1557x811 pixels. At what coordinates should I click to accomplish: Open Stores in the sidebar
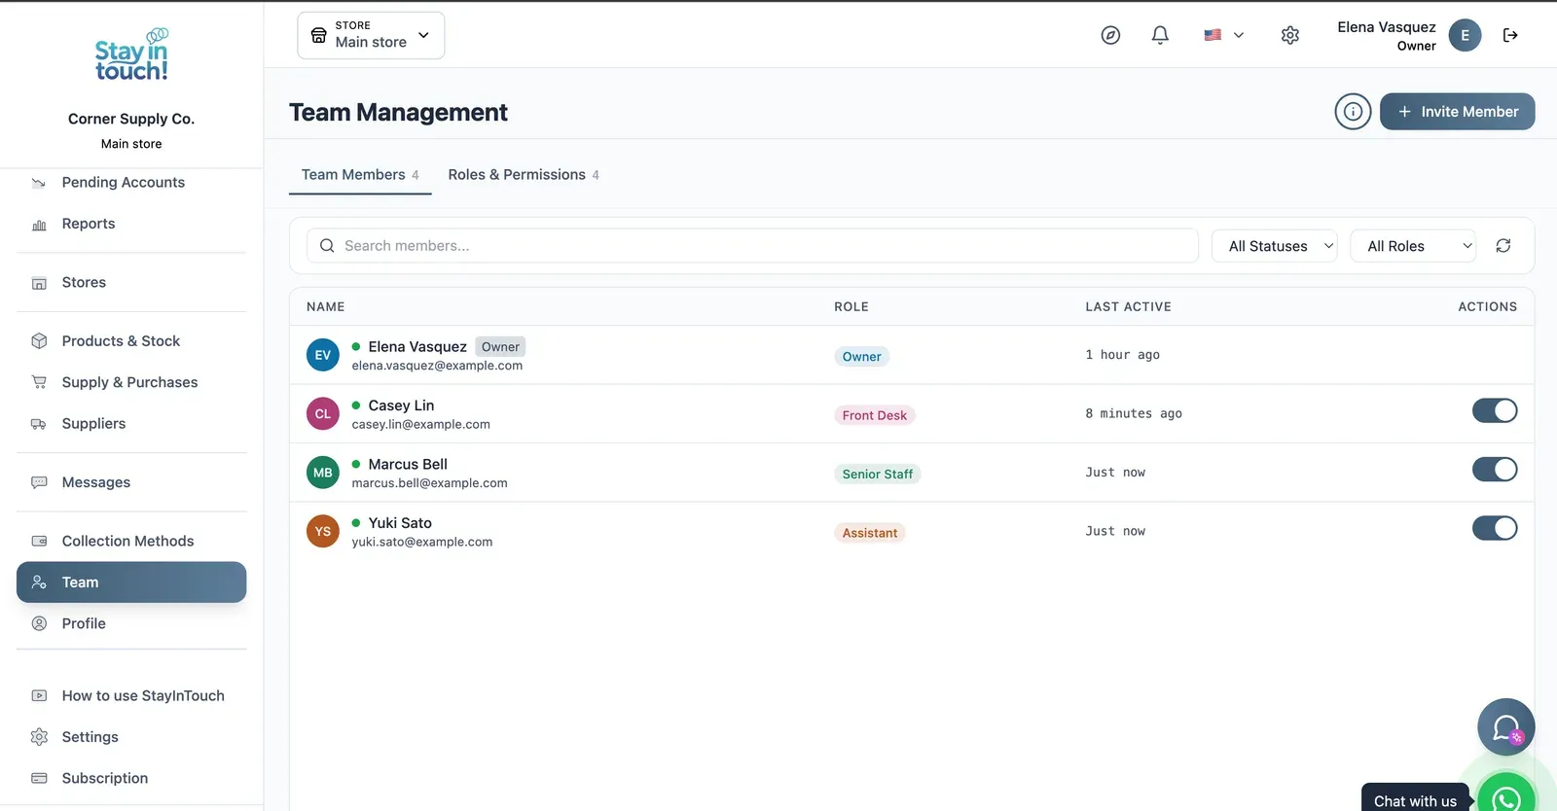(131, 283)
